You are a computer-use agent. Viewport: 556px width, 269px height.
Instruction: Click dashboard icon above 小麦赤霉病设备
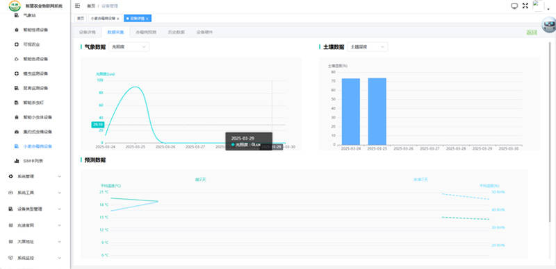[16, 131]
